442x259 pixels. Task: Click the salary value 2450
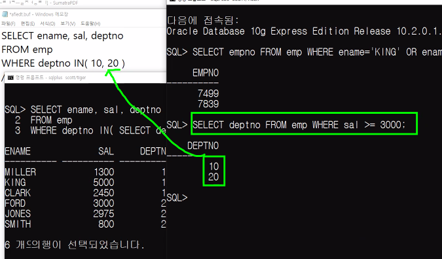point(103,193)
